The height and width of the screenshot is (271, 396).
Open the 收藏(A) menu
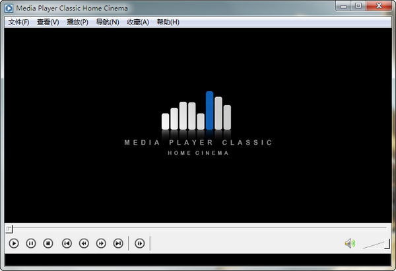pyautogui.click(x=138, y=22)
